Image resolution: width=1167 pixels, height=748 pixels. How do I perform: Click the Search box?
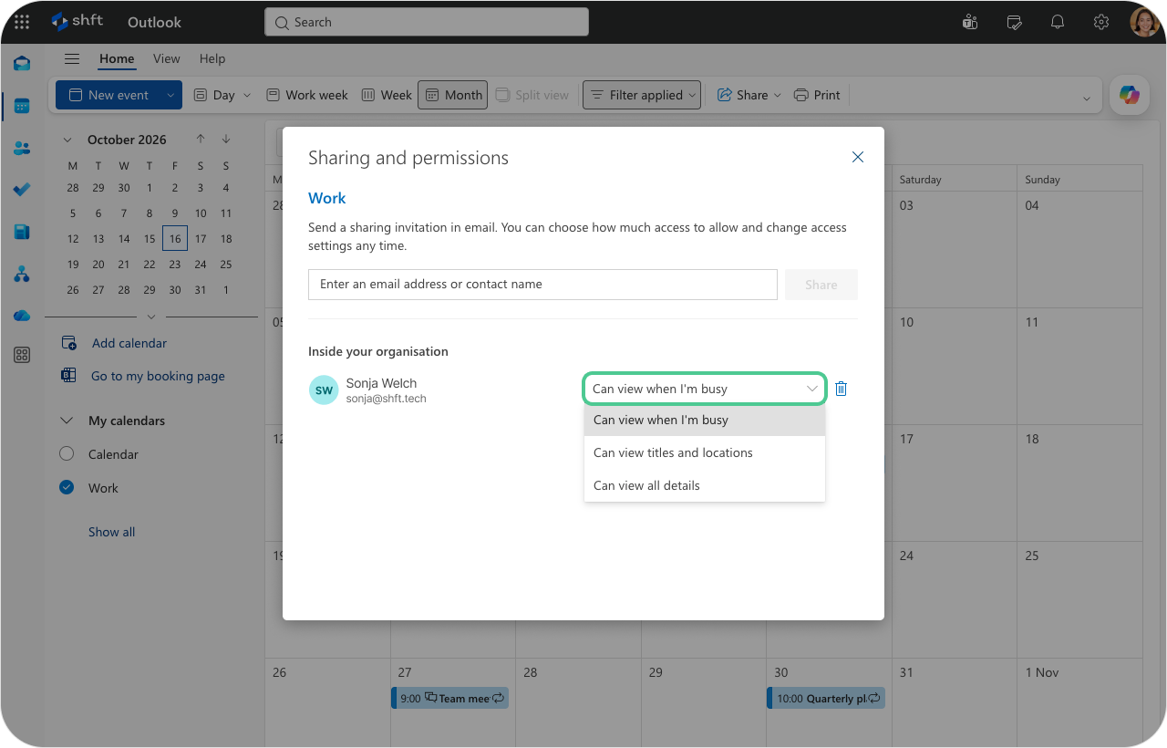click(427, 22)
